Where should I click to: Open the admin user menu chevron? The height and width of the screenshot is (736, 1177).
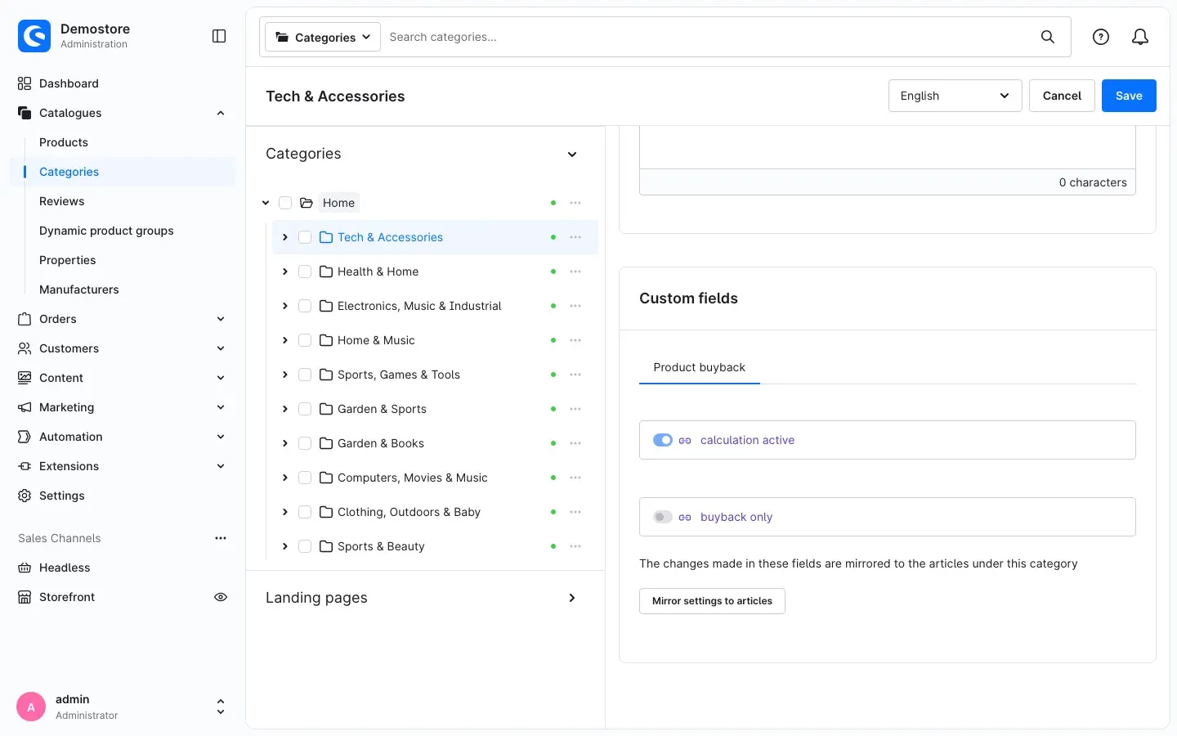pos(221,707)
